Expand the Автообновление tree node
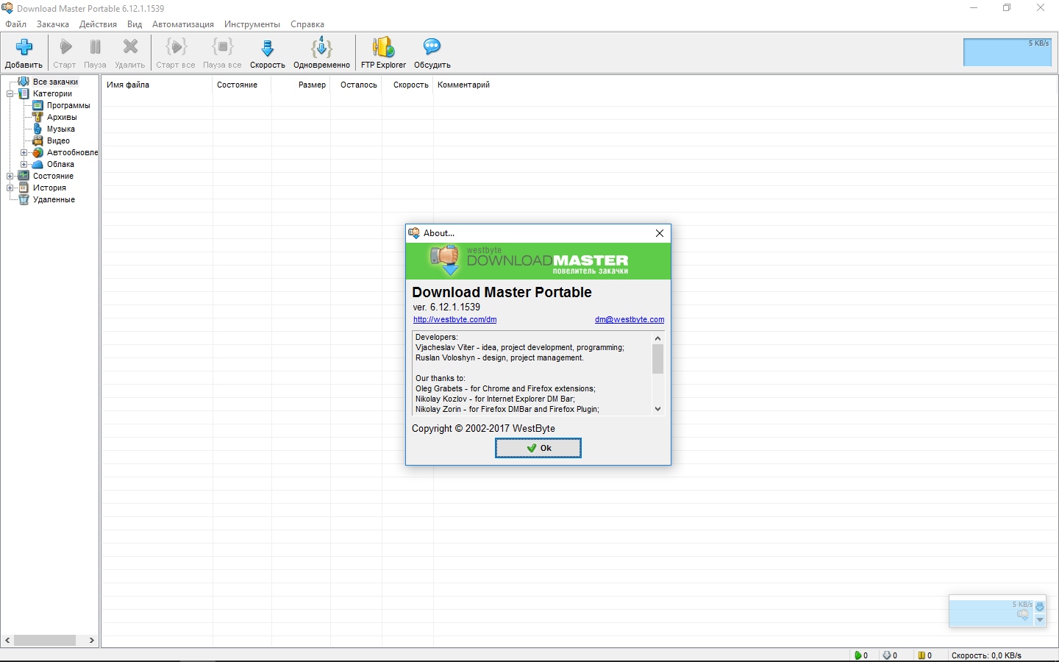 pyautogui.click(x=24, y=152)
